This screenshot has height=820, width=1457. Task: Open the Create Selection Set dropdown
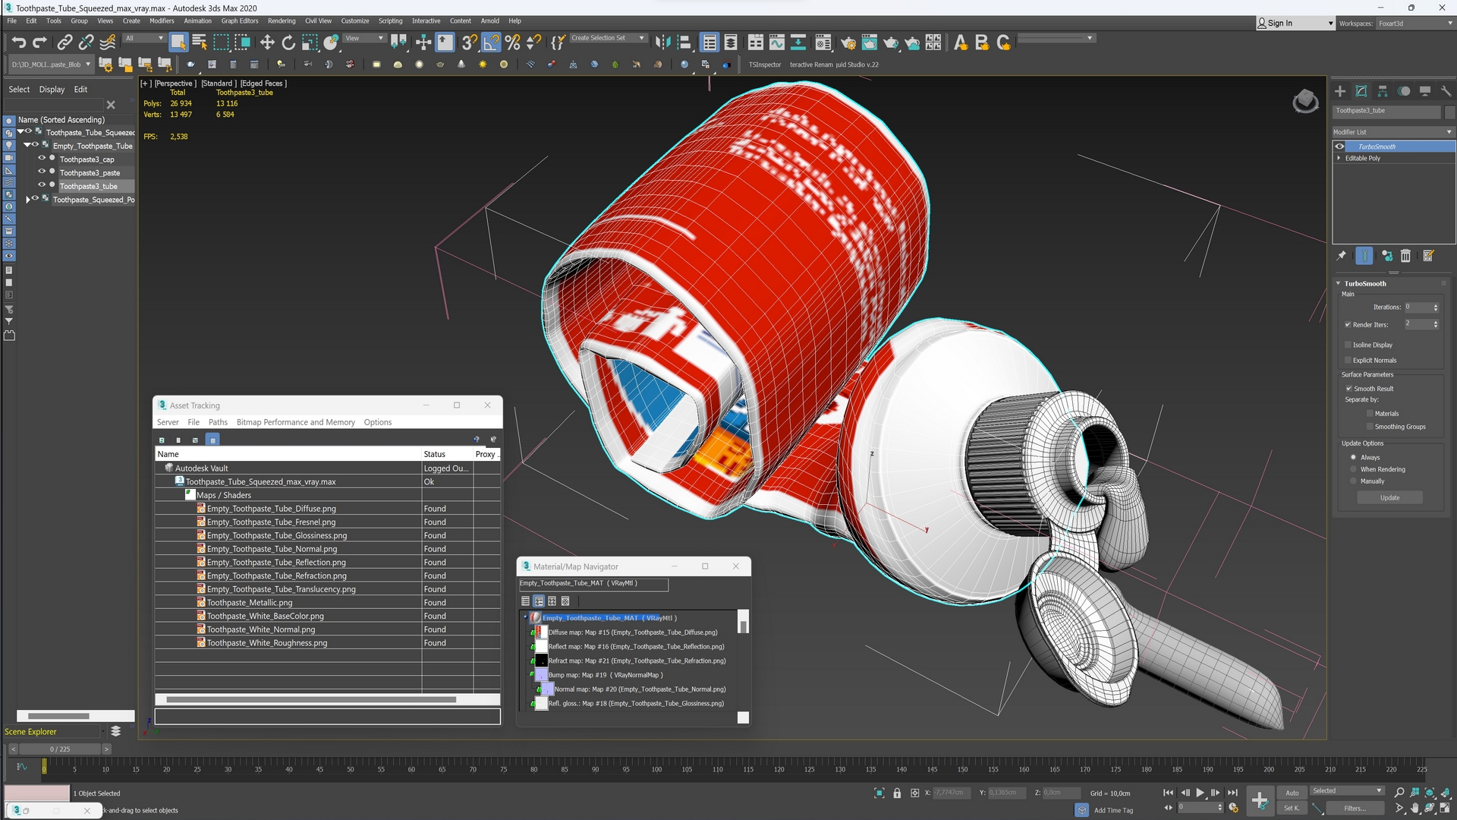pyautogui.click(x=607, y=38)
